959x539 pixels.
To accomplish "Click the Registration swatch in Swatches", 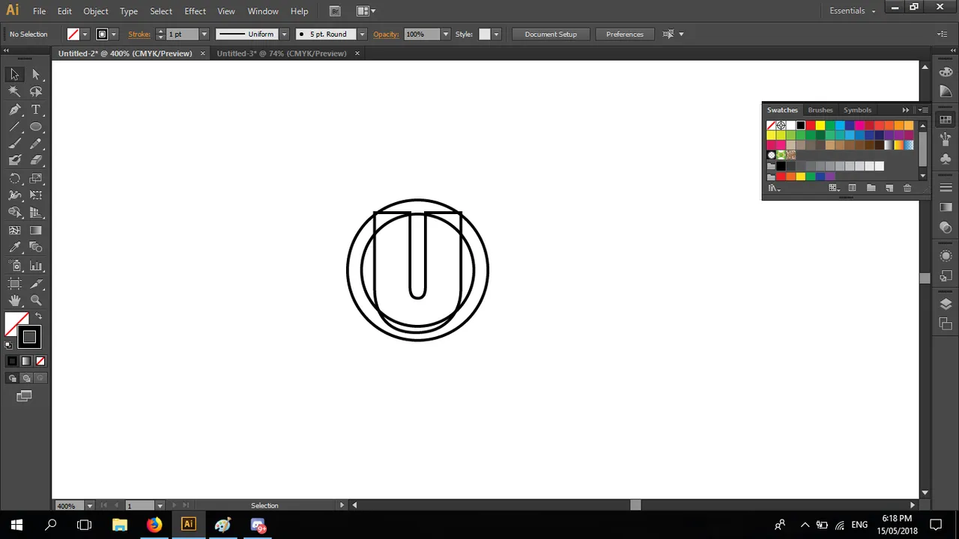I will [x=781, y=126].
